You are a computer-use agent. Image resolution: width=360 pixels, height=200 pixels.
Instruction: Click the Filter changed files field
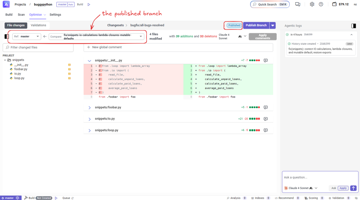tap(38, 48)
